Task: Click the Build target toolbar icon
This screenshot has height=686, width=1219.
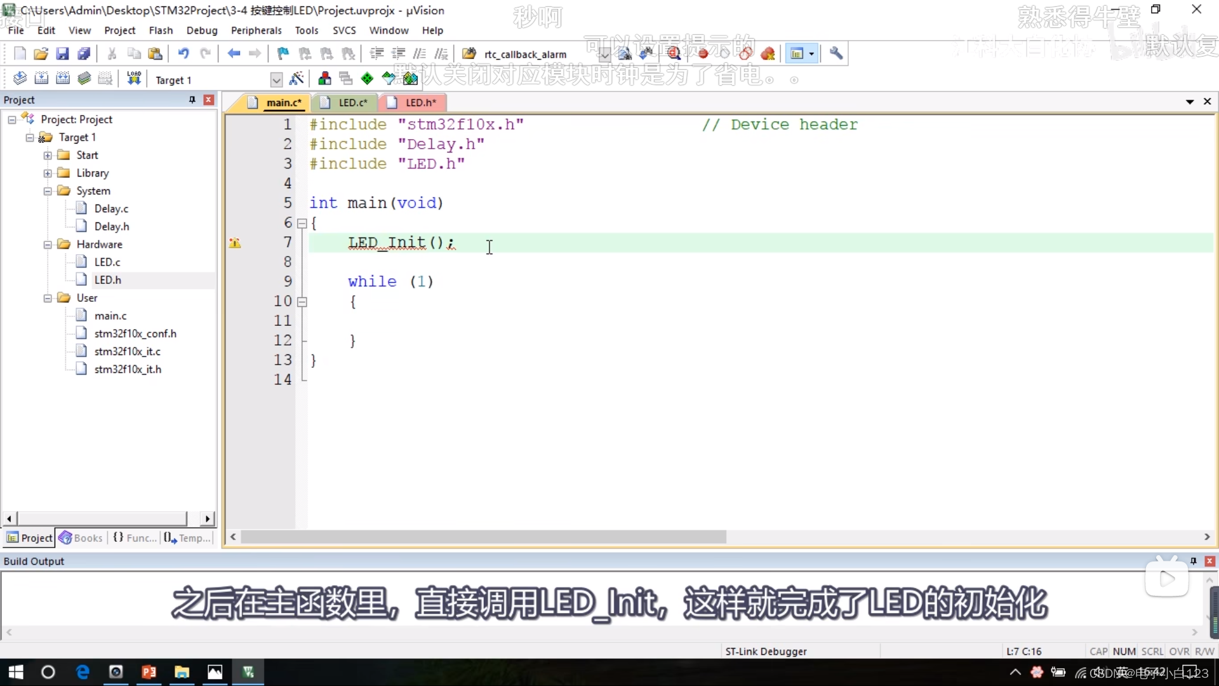Action: tap(41, 79)
